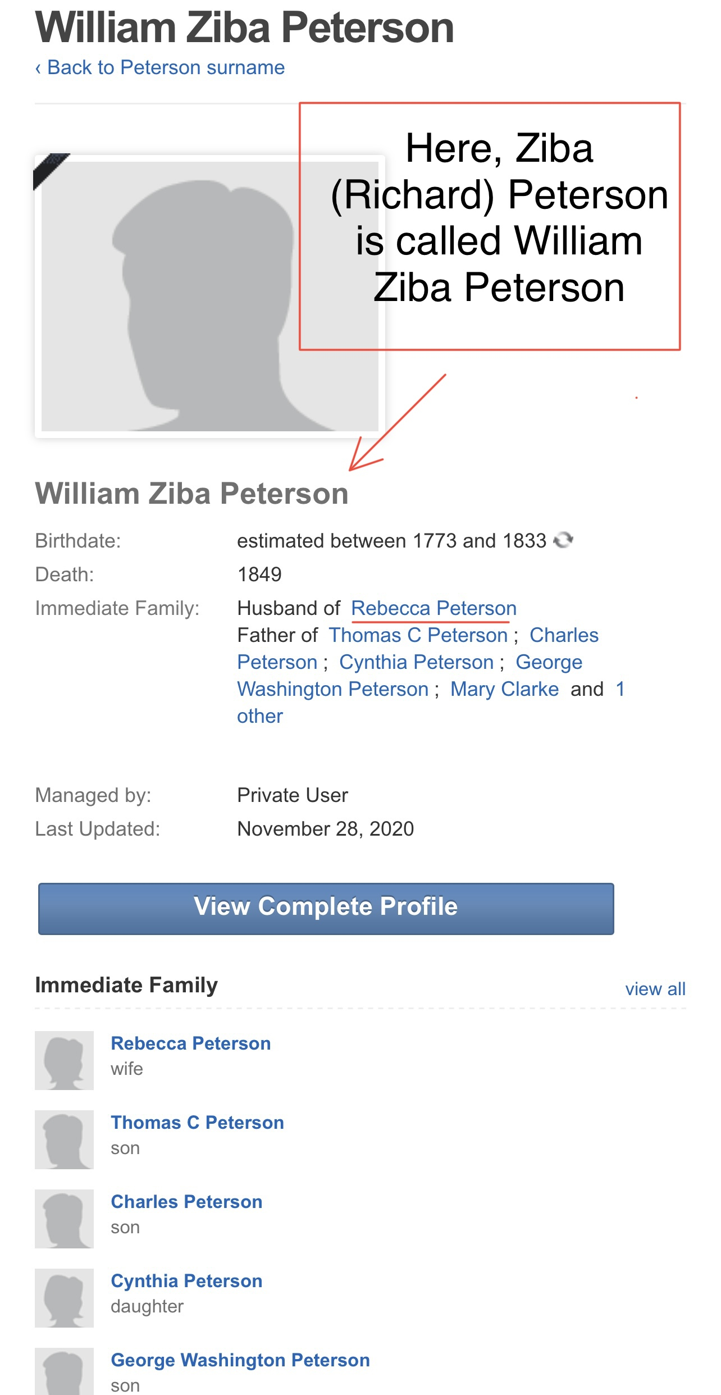Open Cynthia Peterson link in summary paragraph
This screenshot has height=1395, width=721.
416,662
